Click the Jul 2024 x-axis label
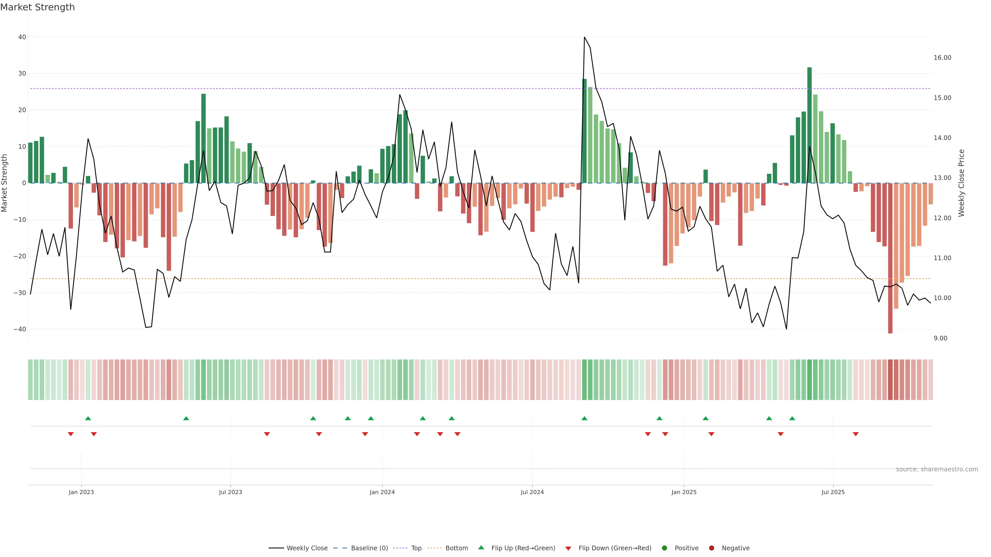The width and height of the screenshot is (991, 557). pyautogui.click(x=532, y=492)
